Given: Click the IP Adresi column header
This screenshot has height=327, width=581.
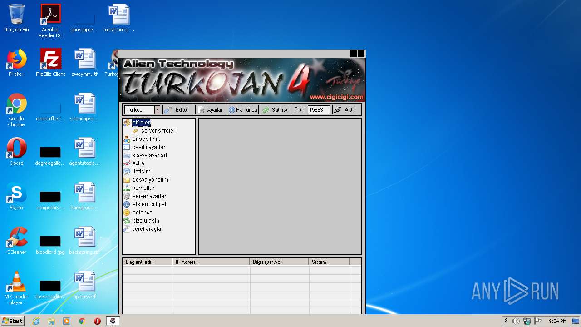Looking at the screenshot, I should tap(211, 262).
